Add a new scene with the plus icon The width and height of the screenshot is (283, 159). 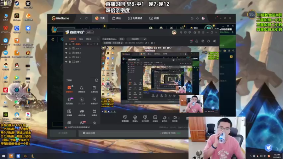(98, 39)
